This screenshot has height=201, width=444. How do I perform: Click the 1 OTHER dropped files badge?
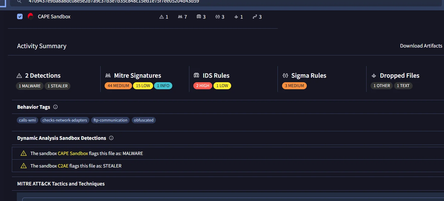(x=382, y=86)
